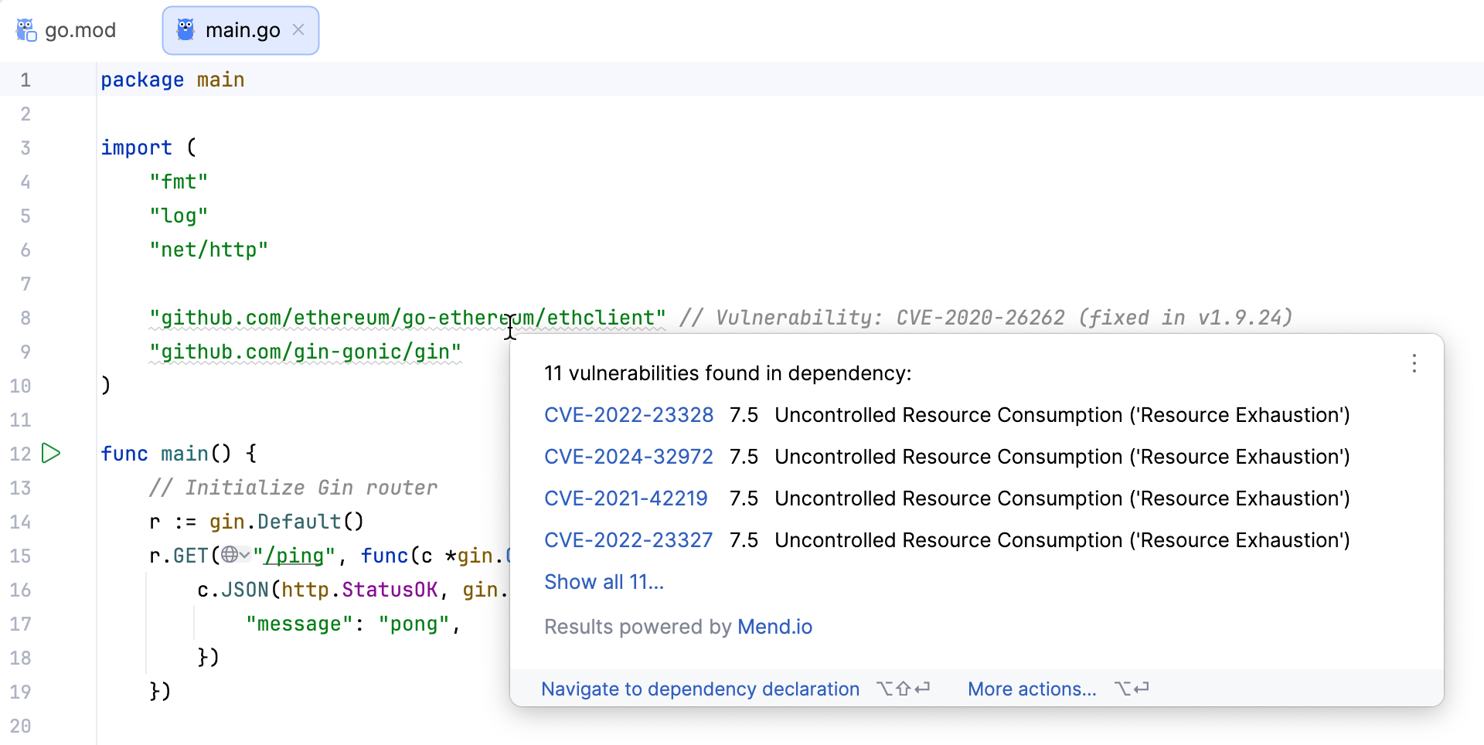Click the Go gopher icon on main.go tab
Image resolution: width=1484 pixels, height=745 pixels.
185,30
